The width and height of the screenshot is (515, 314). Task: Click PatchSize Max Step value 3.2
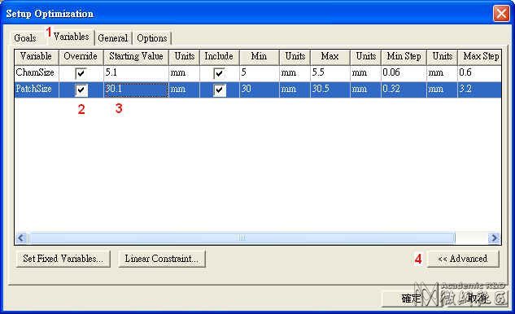click(x=479, y=89)
